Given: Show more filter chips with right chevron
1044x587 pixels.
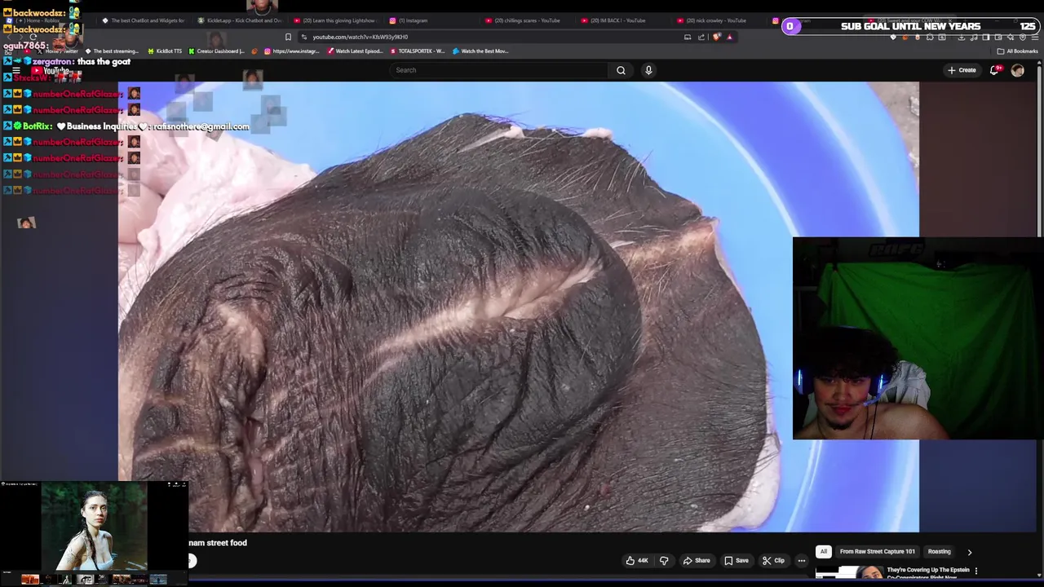Looking at the screenshot, I should pos(970,552).
